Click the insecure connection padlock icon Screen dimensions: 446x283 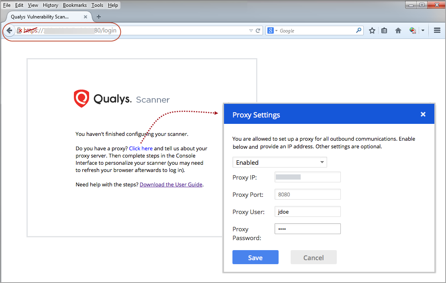19,30
